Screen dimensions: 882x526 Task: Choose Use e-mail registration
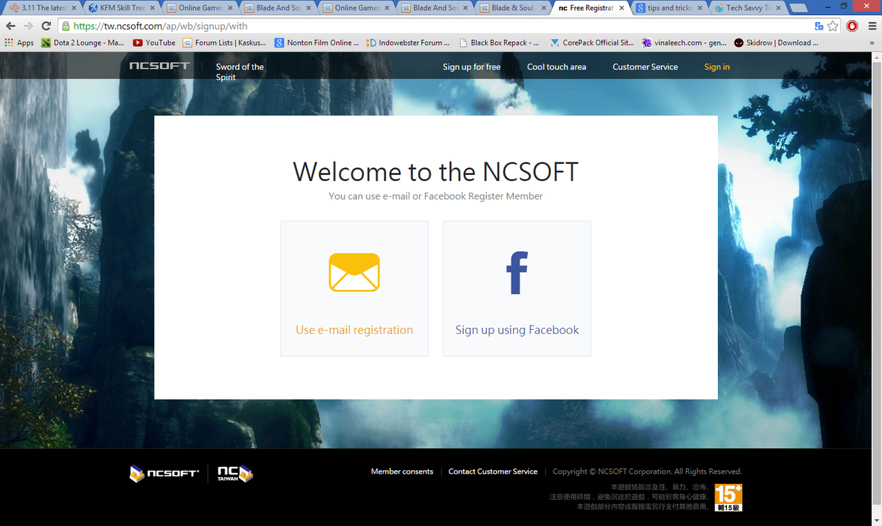(354, 288)
